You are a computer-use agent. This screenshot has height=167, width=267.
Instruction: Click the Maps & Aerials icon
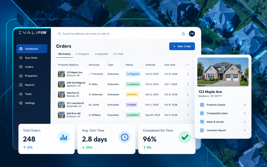click(x=202, y=122)
